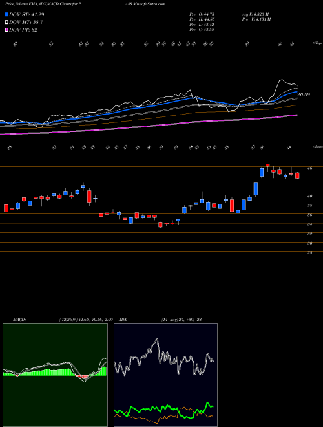
Task: Open the ADX indicator chart thumbnail
Action: click(165, 375)
